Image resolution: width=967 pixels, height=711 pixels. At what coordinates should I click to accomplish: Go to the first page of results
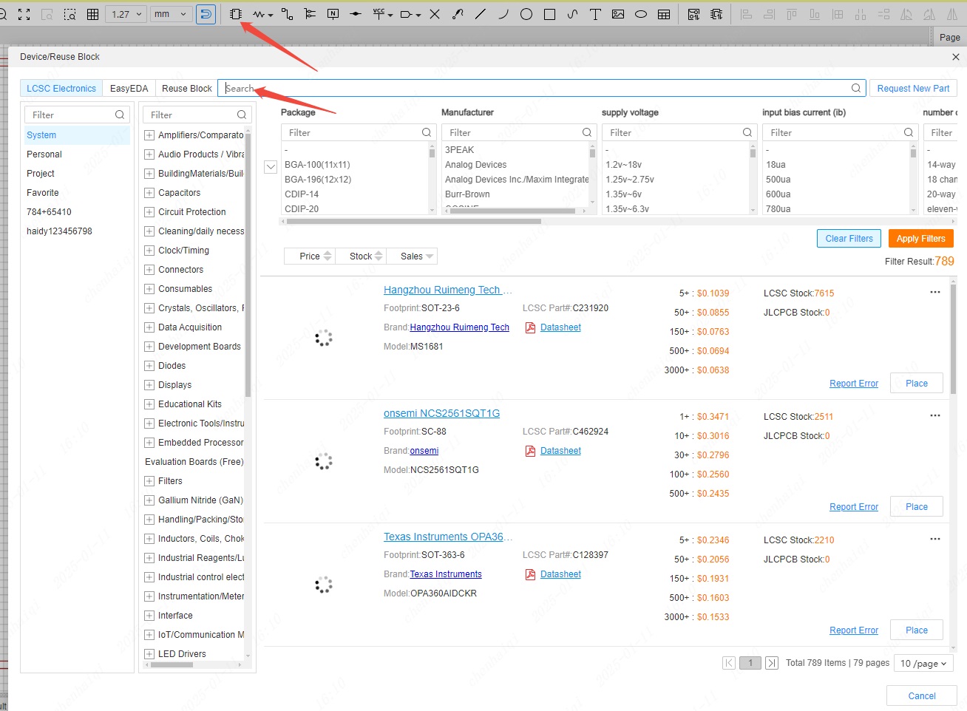(729, 663)
